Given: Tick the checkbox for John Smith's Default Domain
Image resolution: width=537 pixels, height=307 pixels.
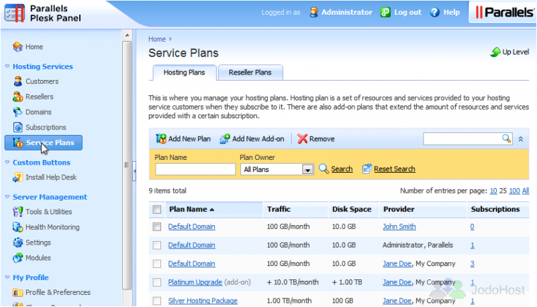Looking at the screenshot, I should 157,226.
